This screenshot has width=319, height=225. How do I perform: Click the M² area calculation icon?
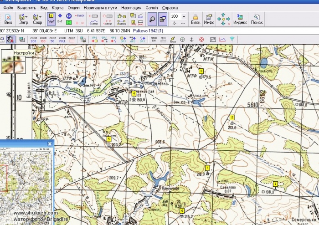[x=213, y=40]
